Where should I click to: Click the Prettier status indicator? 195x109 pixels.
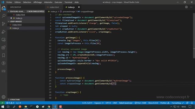tap(165, 103)
